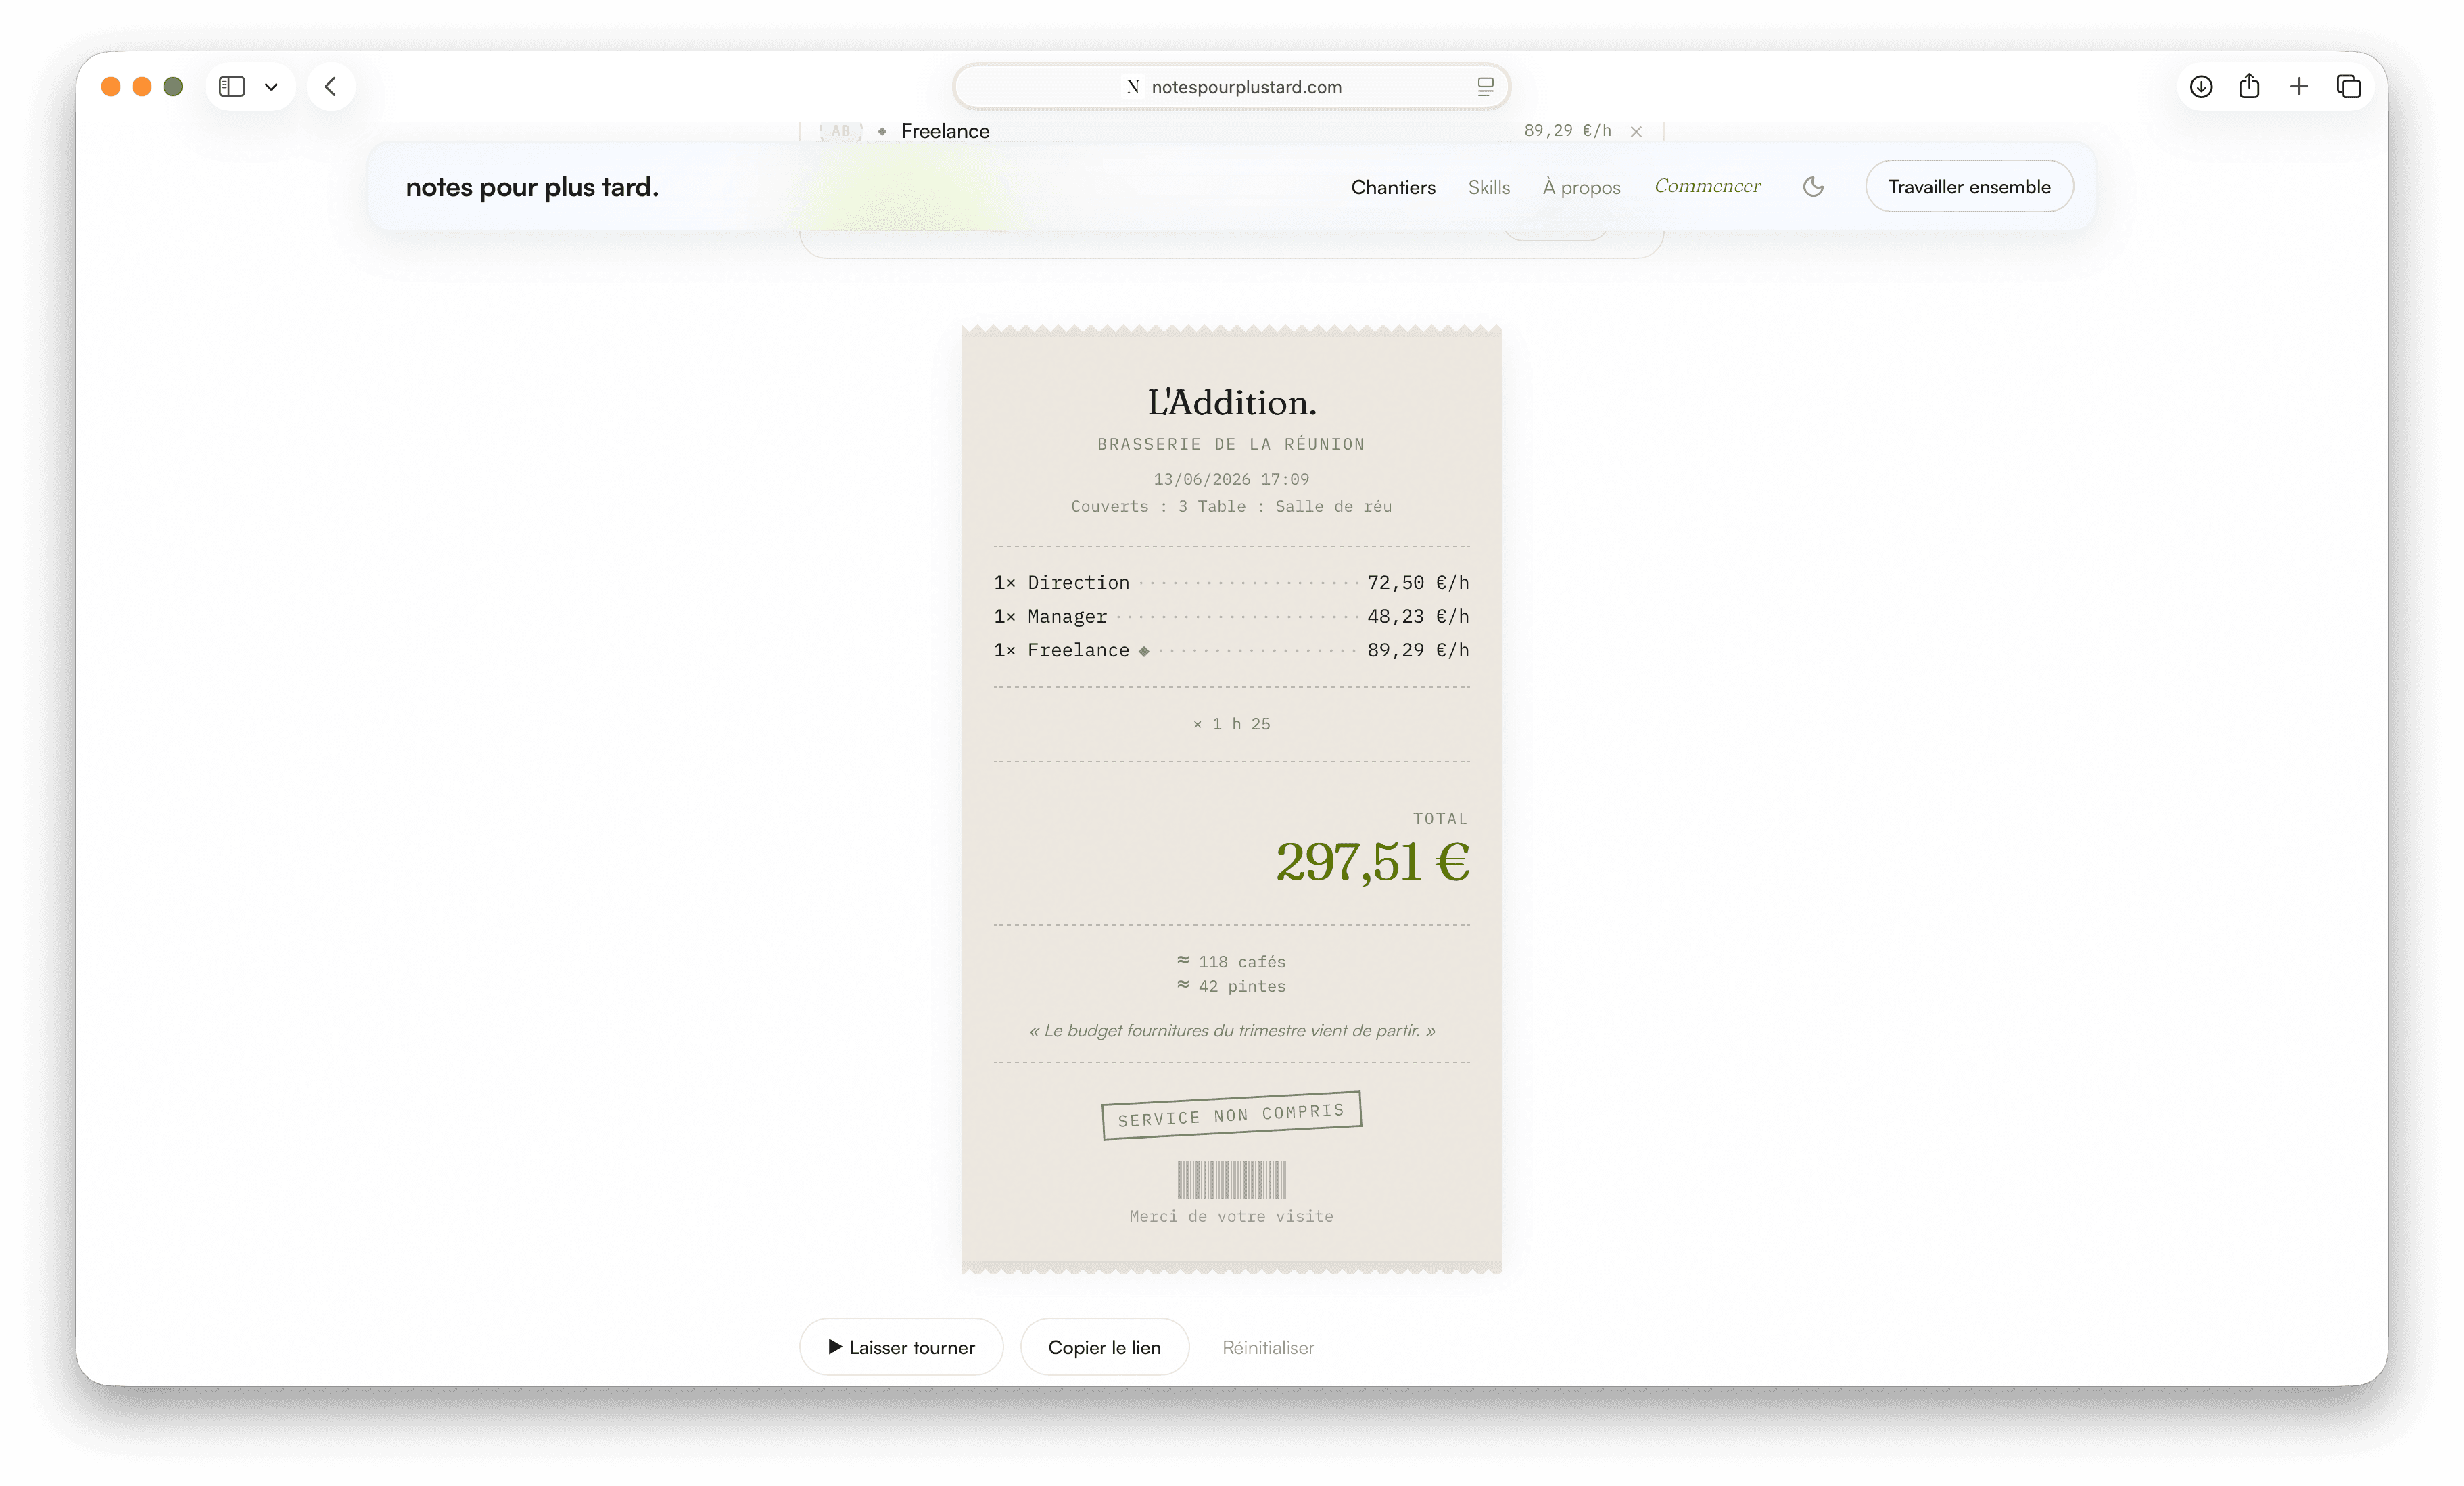Click the L'Addition. receipt title

[1231, 402]
